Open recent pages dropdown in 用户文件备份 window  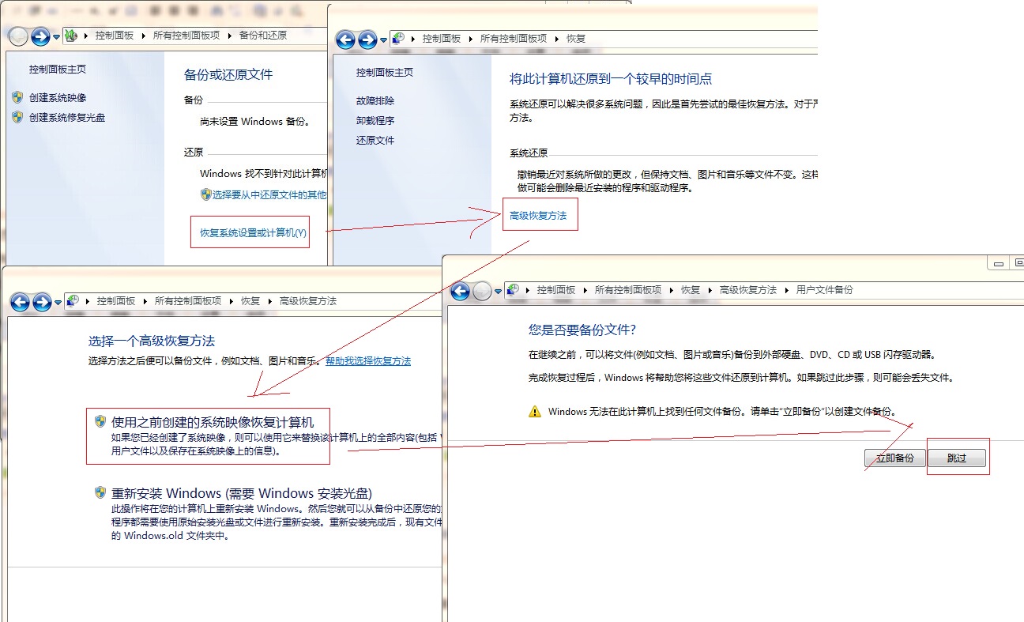tap(498, 292)
